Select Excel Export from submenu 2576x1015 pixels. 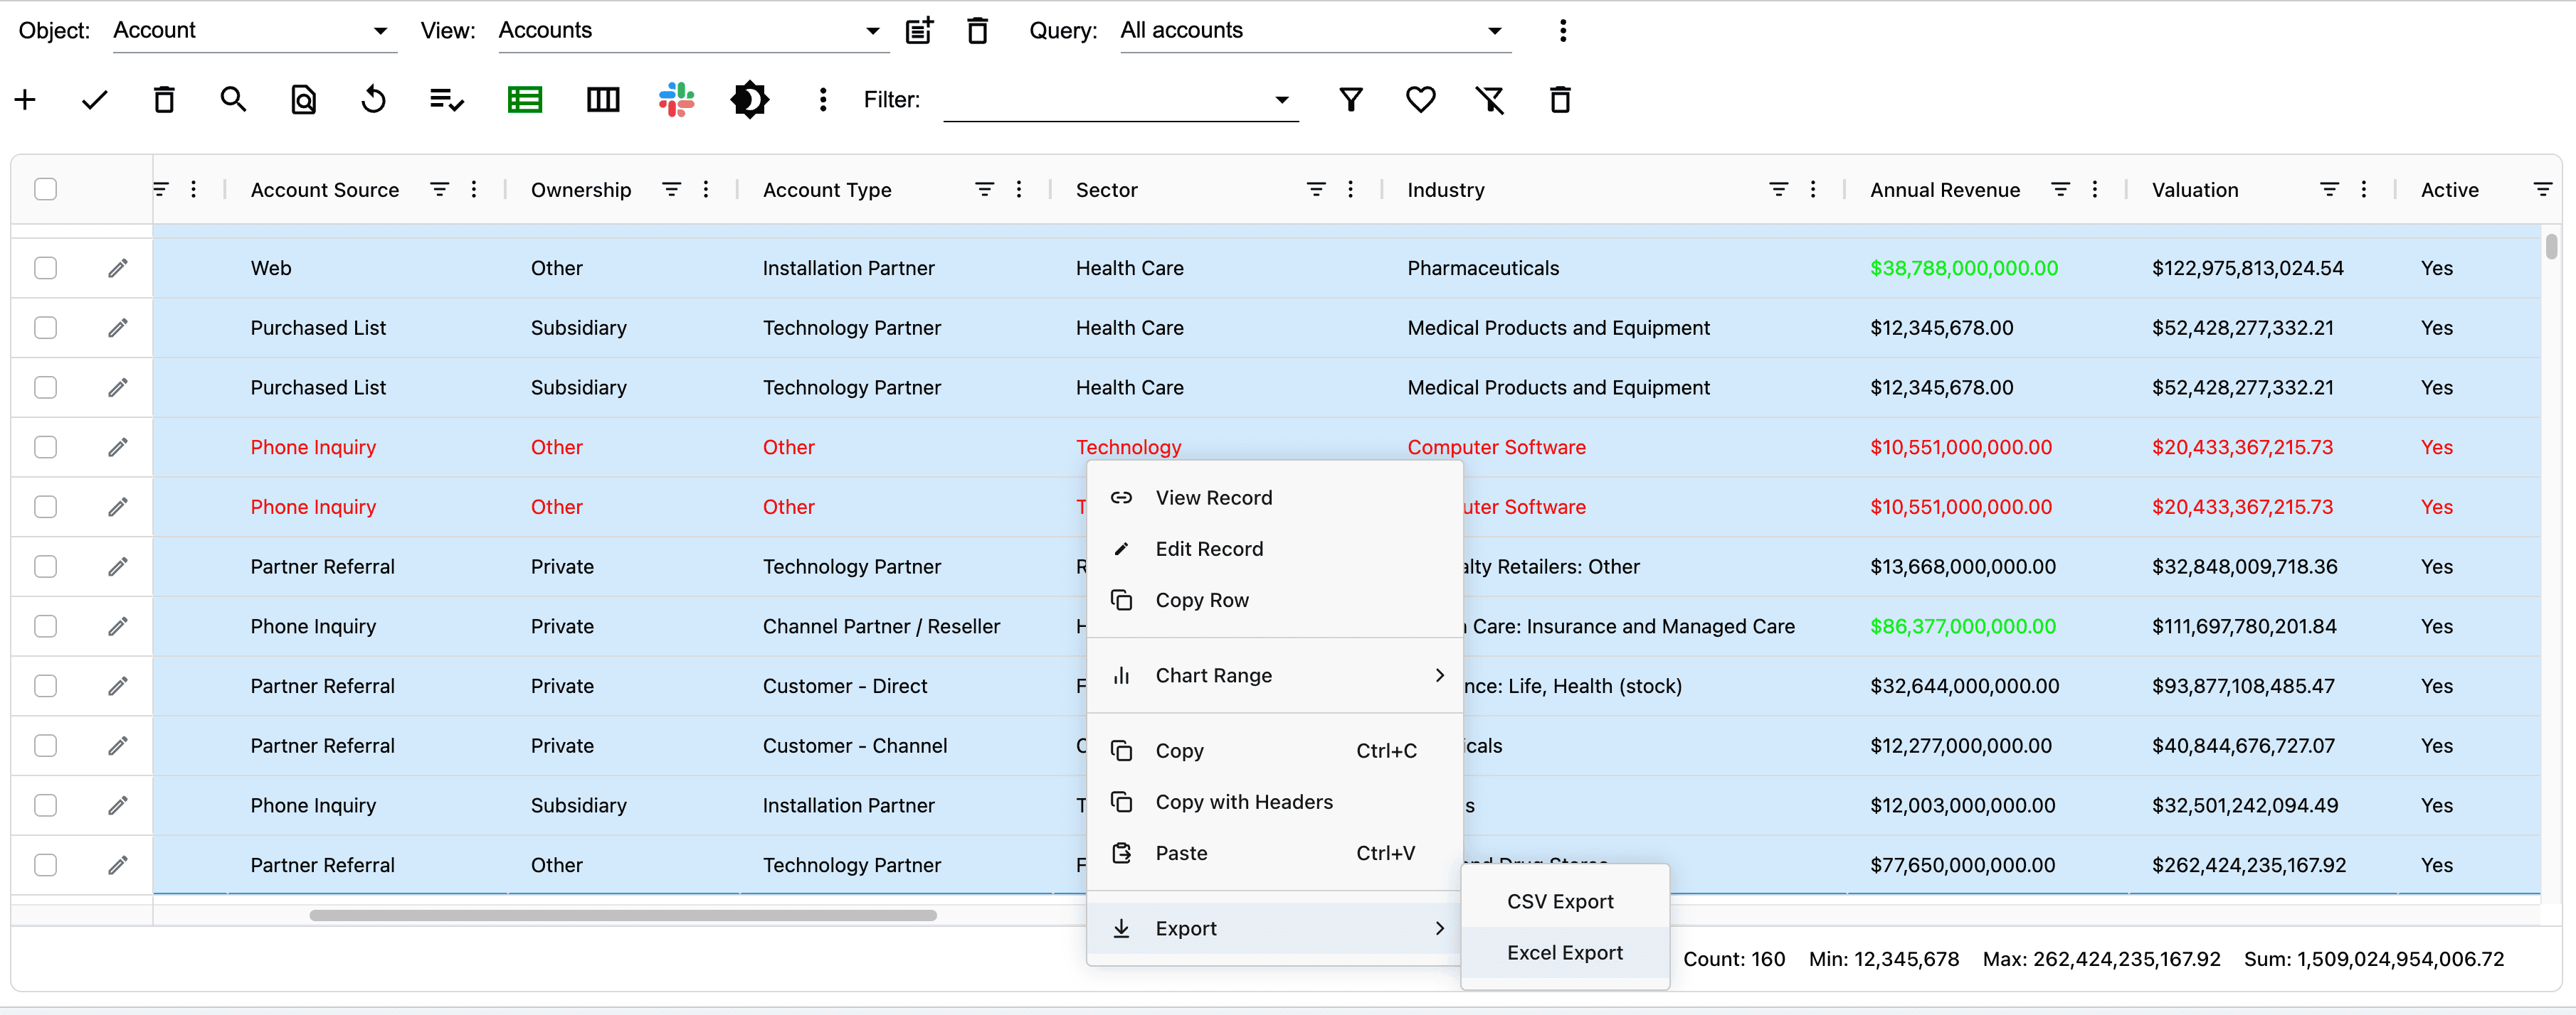tap(1564, 953)
